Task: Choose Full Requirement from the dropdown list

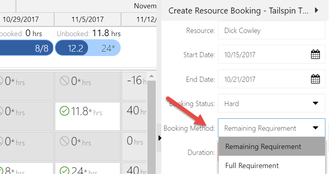Action: coord(252,166)
